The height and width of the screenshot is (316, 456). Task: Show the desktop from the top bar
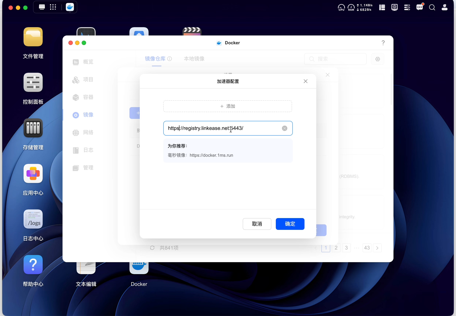(x=42, y=7)
